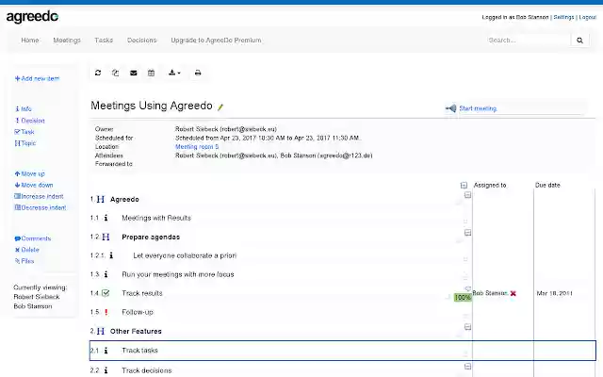Viewport: 603px width, 377px height.
Task: Click the search magnifier button
Action: 579,40
